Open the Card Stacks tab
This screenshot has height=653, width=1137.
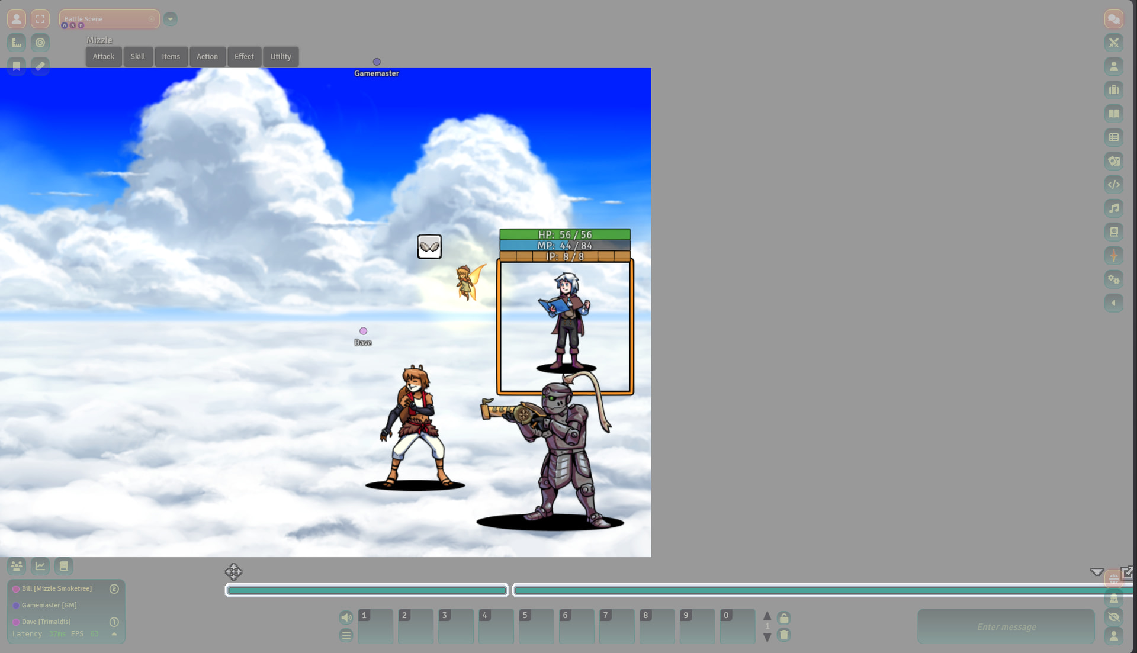[1113, 161]
